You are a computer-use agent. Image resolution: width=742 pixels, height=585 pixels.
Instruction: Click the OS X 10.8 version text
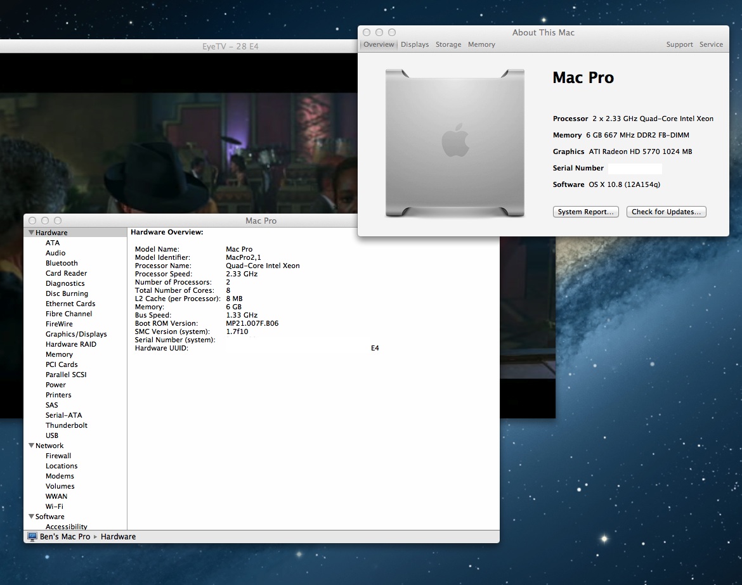(x=624, y=184)
